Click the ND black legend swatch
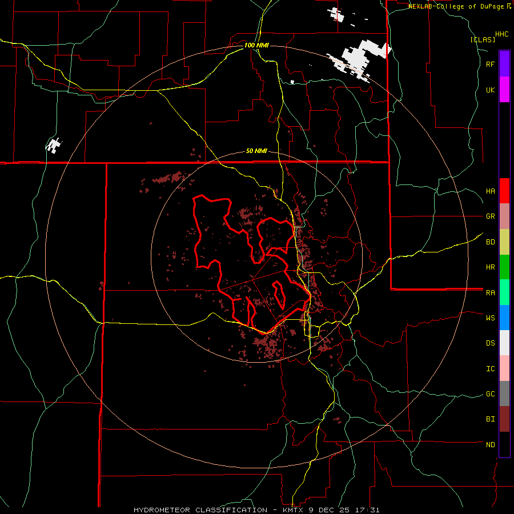The image size is (514, 514). 504,444
